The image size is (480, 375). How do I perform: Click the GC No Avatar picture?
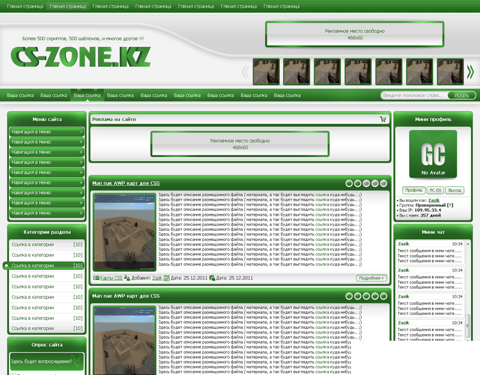click(x=433, y=154)
